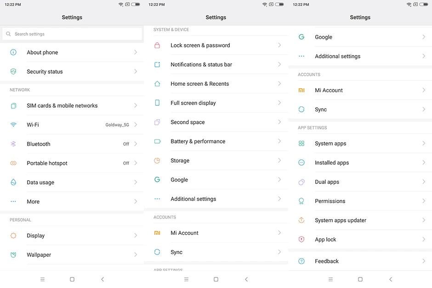The height and width of the screenshot is (288, 432).
Task: Tap the magnifier icon in the search box
Action: (8, 34)
